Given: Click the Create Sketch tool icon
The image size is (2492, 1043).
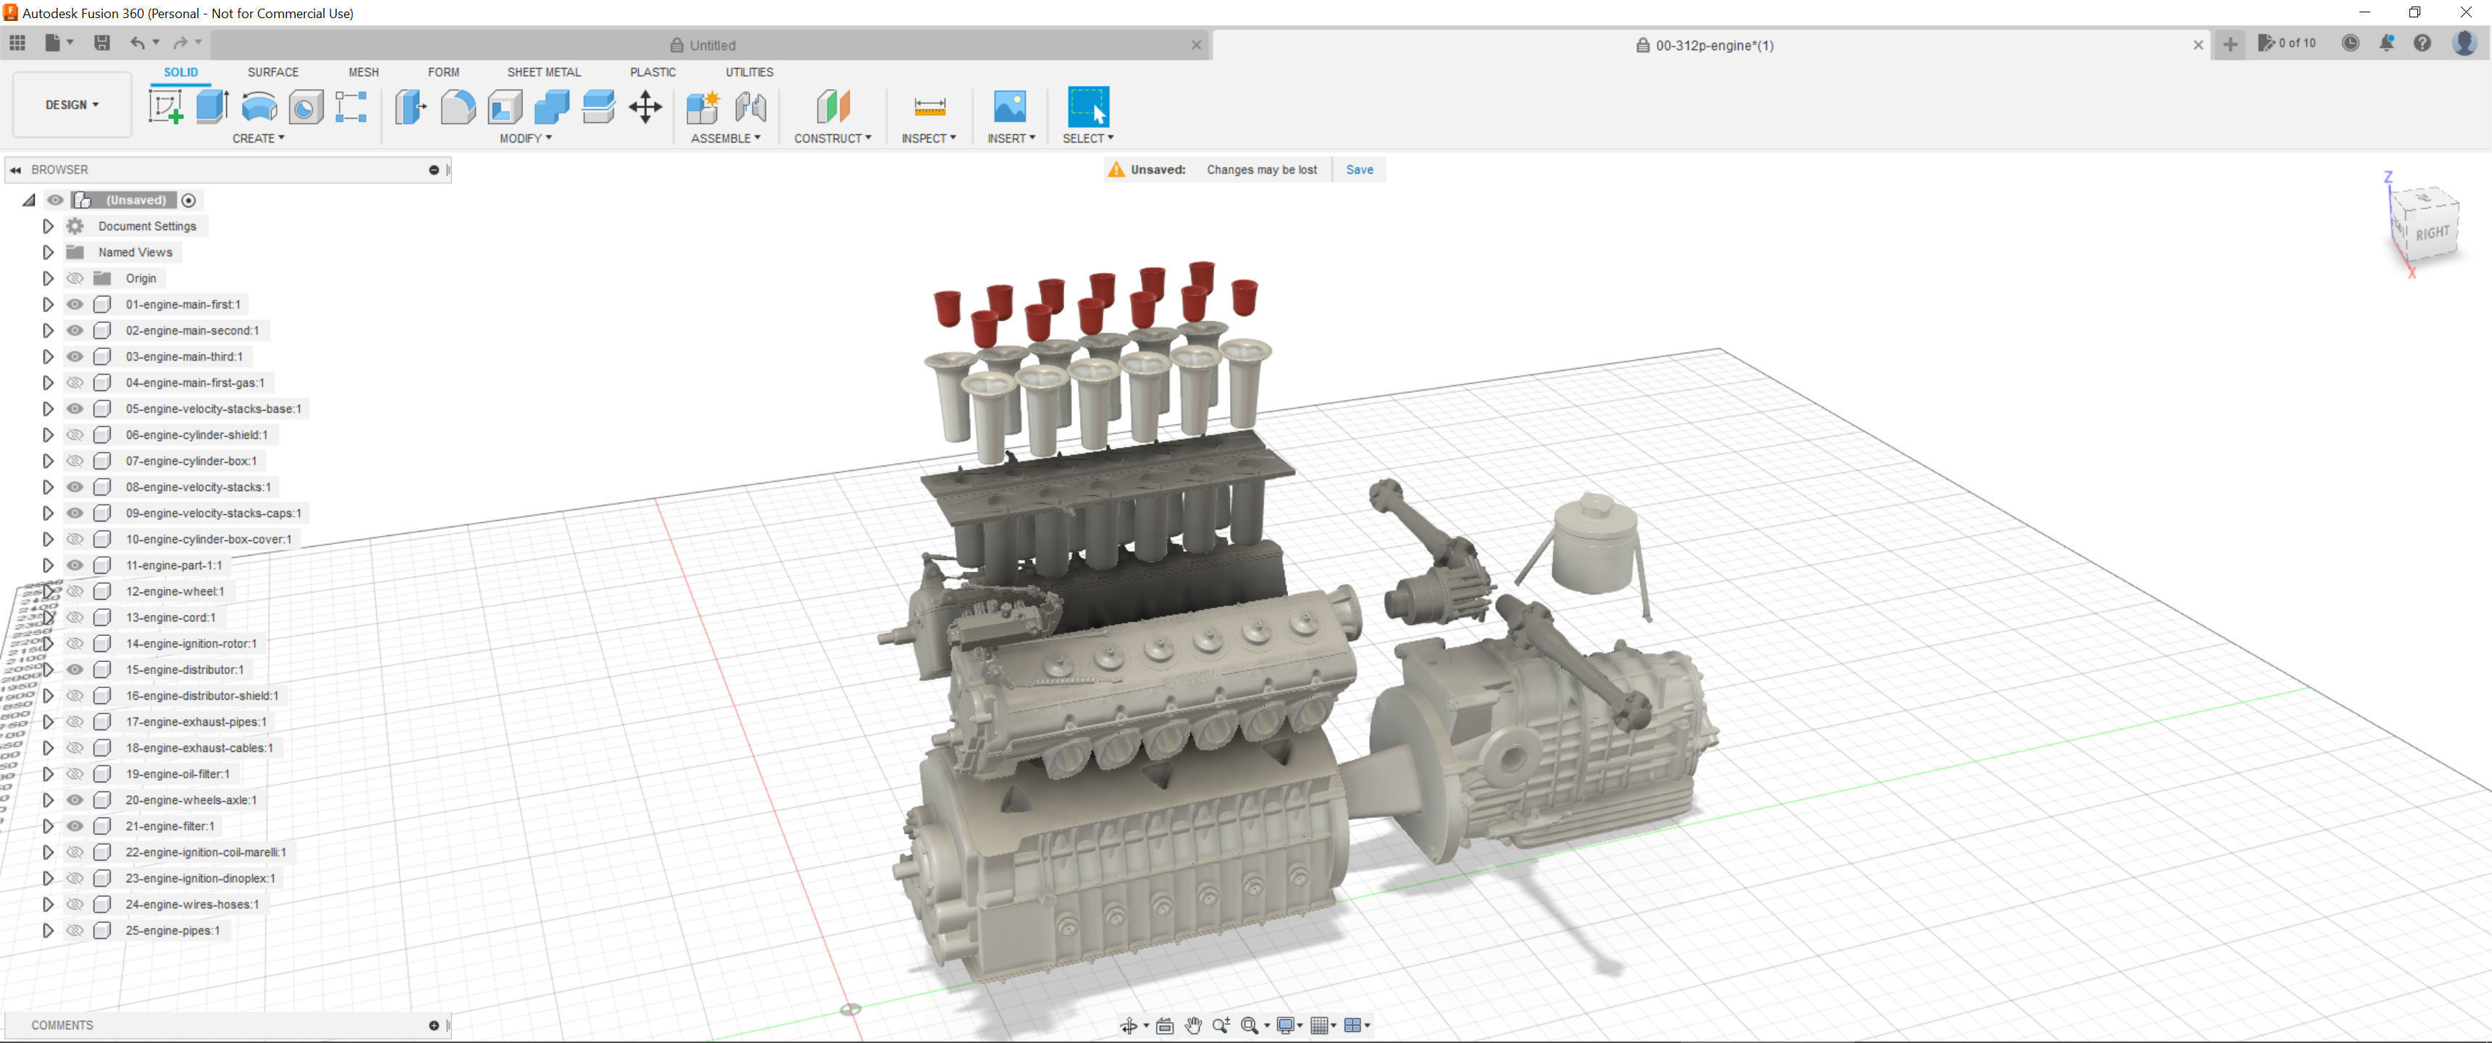Looking at the screenshot, I should [x=165, y=106].
